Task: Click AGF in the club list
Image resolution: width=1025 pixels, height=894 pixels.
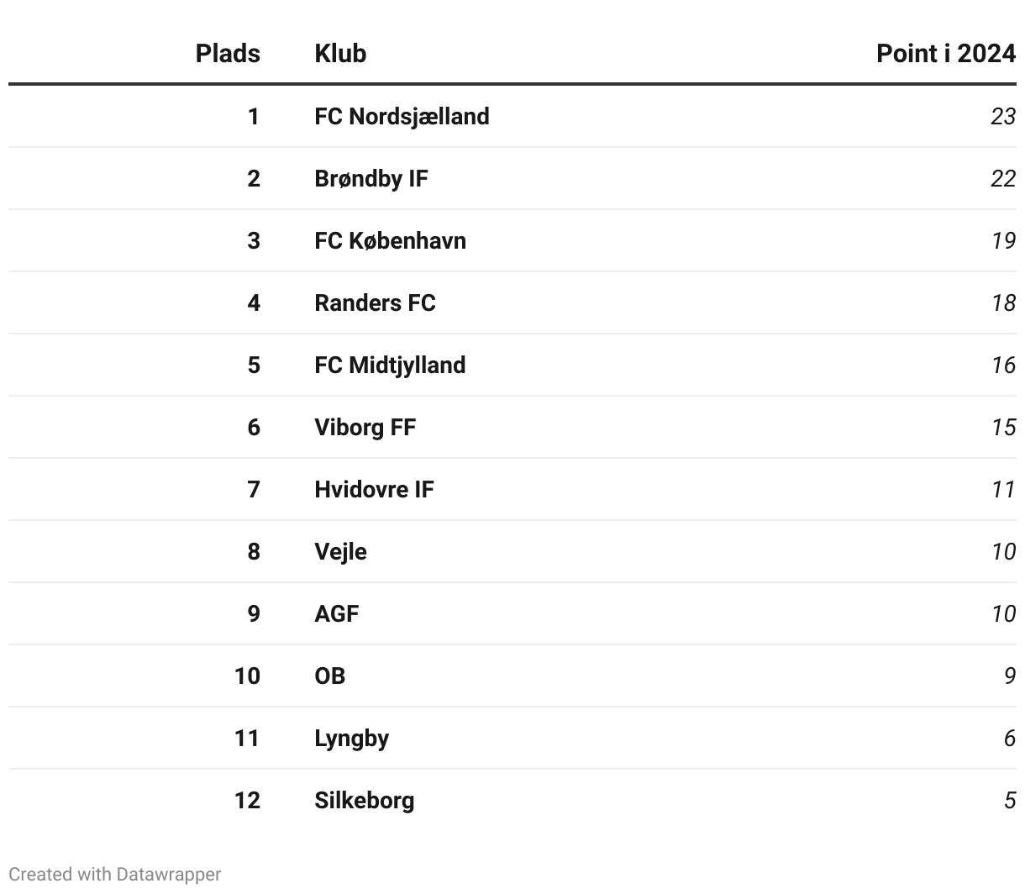Action: pos(336,613)
